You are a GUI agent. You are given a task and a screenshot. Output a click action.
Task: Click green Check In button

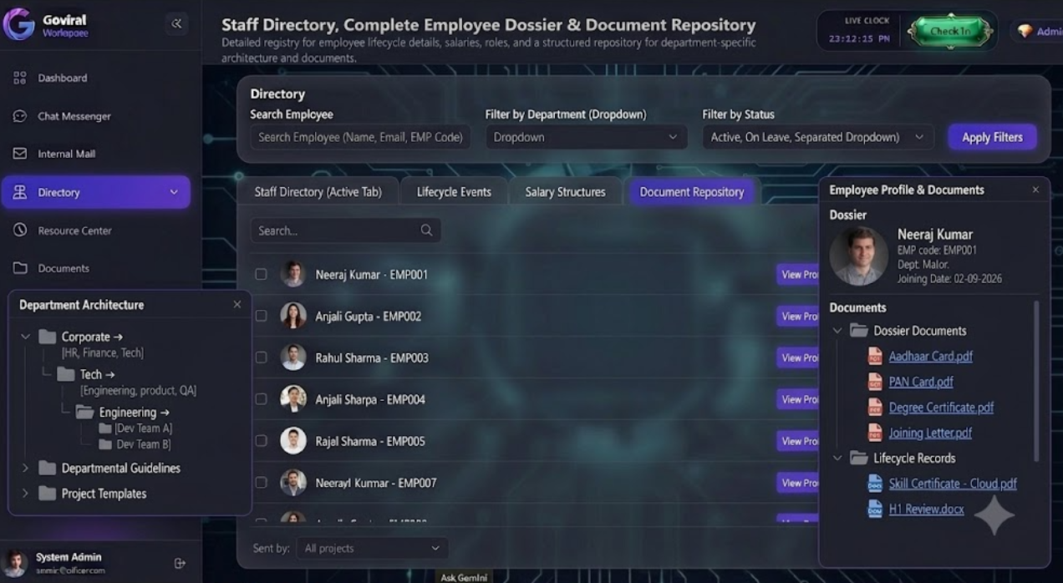(950, 31)
